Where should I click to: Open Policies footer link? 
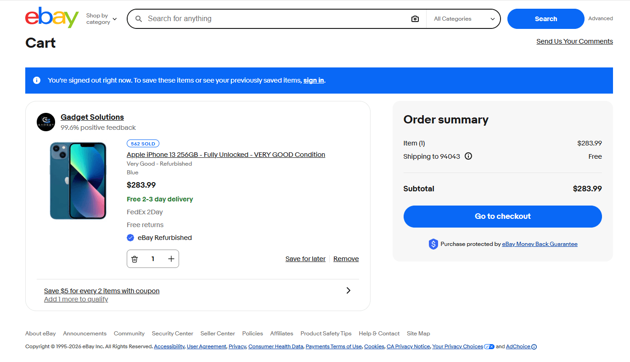coord(253,334)
